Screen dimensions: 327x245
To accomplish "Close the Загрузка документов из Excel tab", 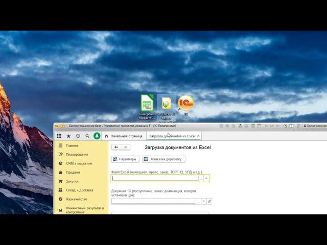I will tap(199, 136).
